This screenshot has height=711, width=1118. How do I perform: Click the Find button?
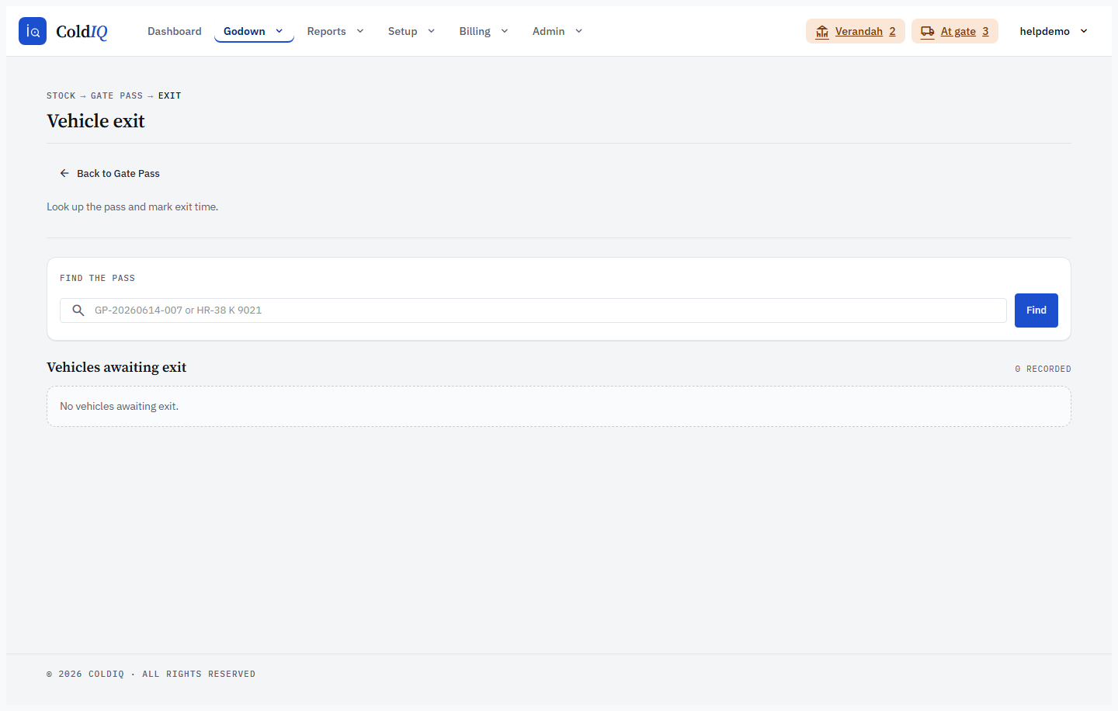click(x=1036, y=310)
